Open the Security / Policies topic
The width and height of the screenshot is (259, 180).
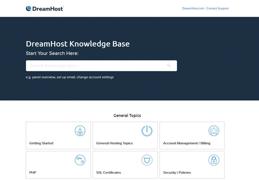point(192,165)
